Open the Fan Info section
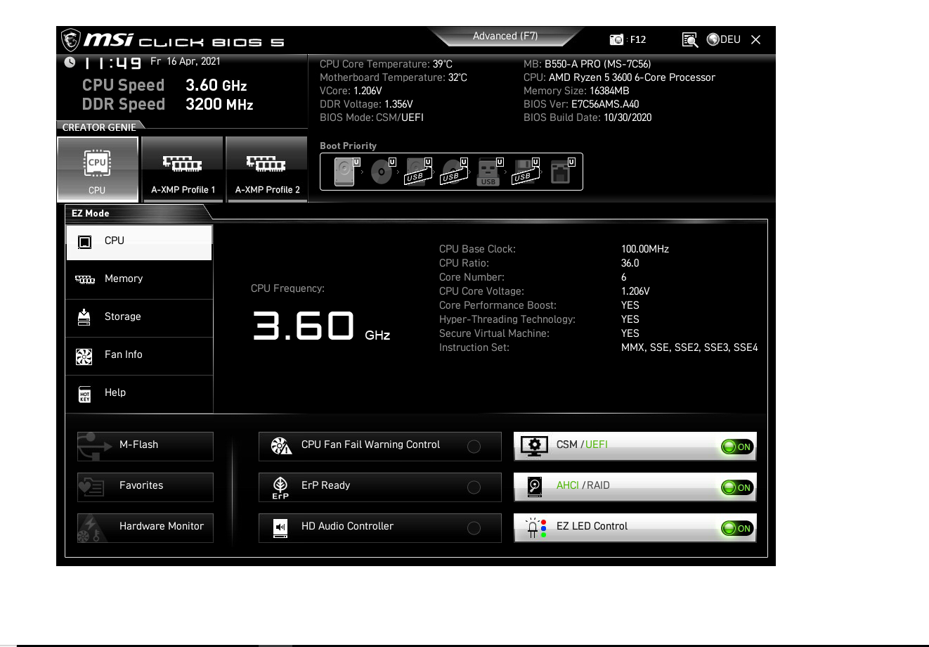Viewport: 929px width, 647px height. point(139,356)
